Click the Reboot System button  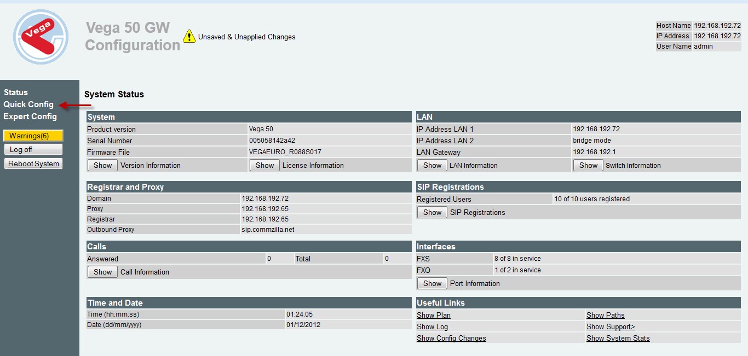click(x=33, y=164)
